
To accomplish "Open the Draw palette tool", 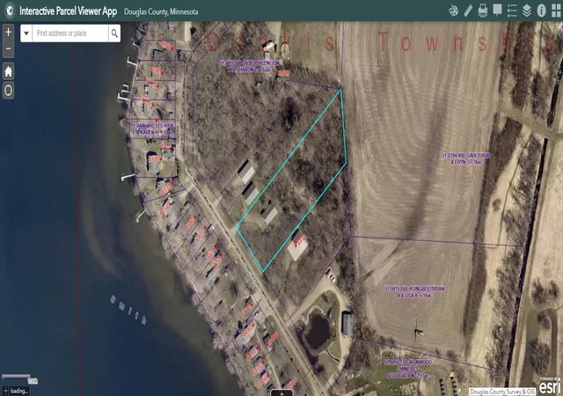I will coord(454,11).
